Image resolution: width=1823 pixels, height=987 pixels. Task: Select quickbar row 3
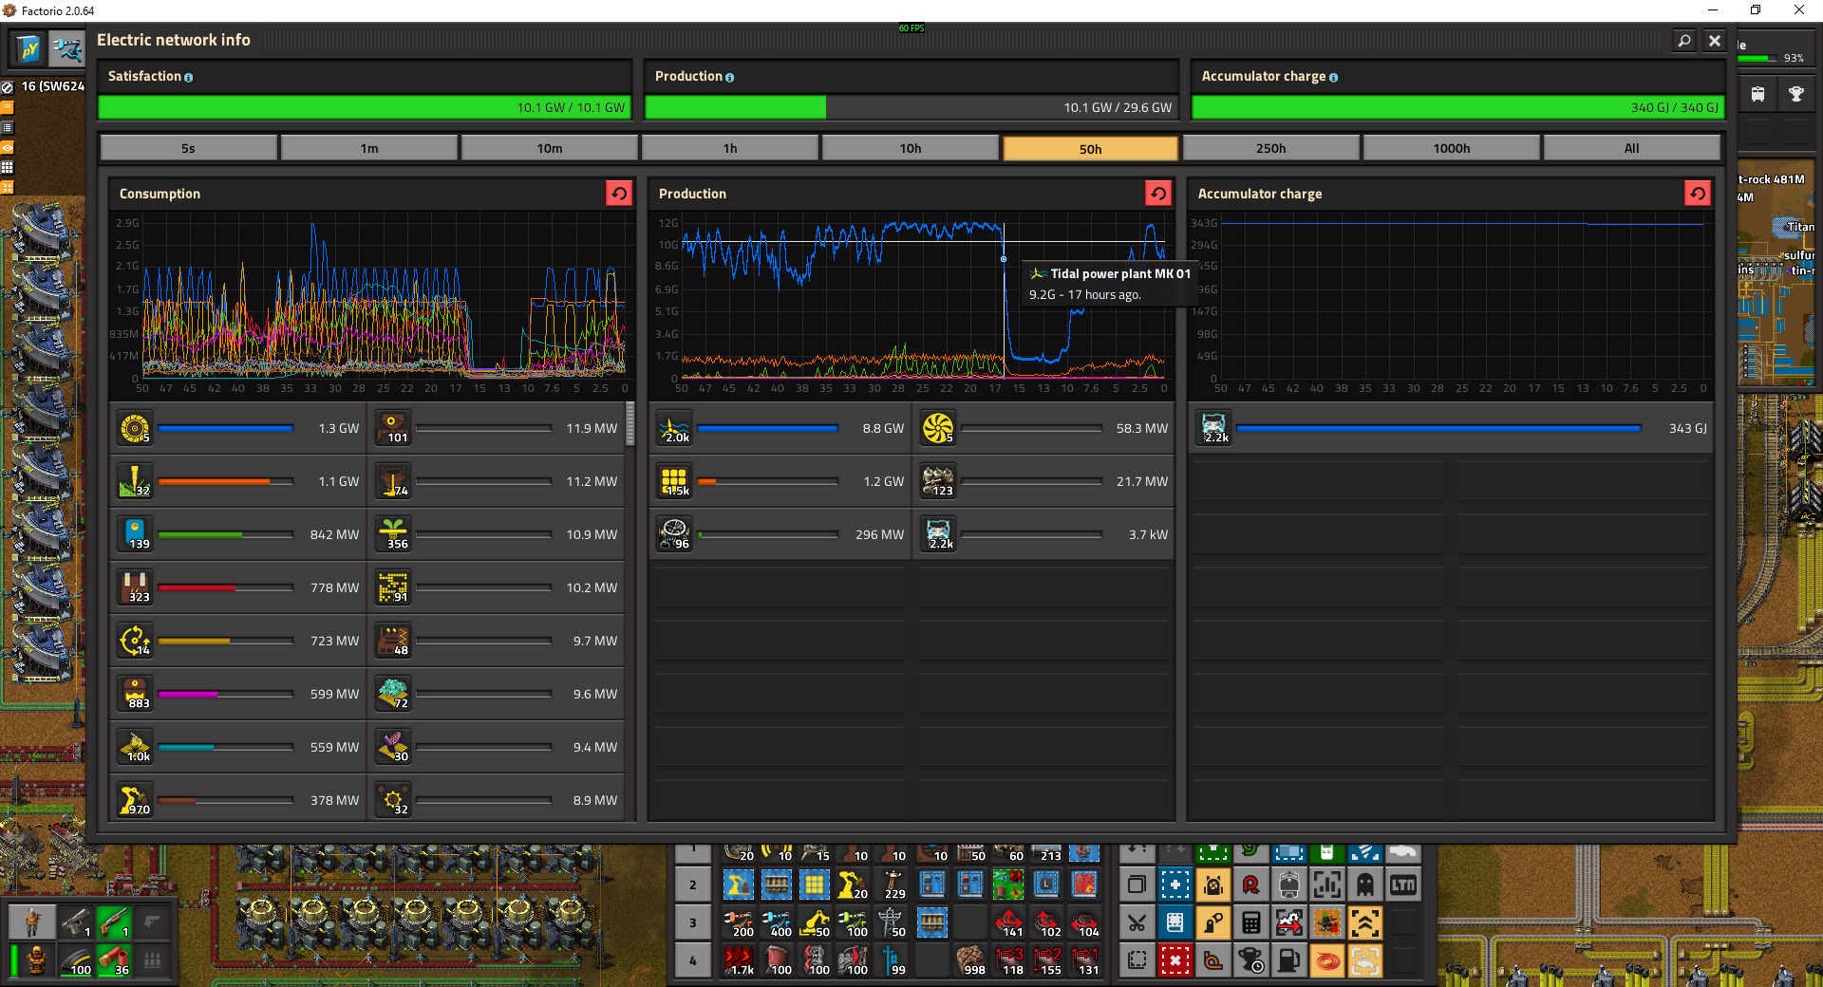693,922
